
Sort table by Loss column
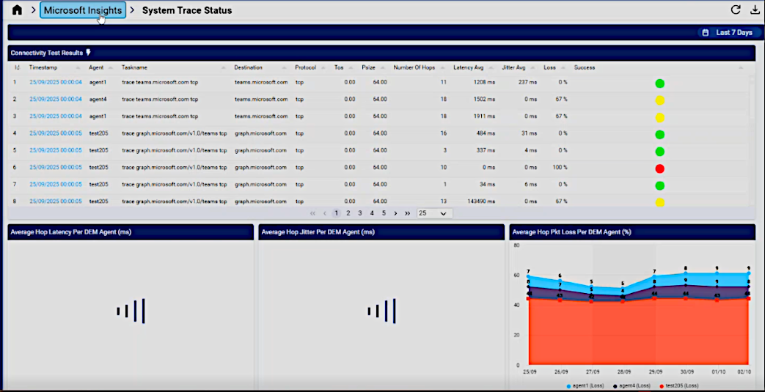(550, 67)
